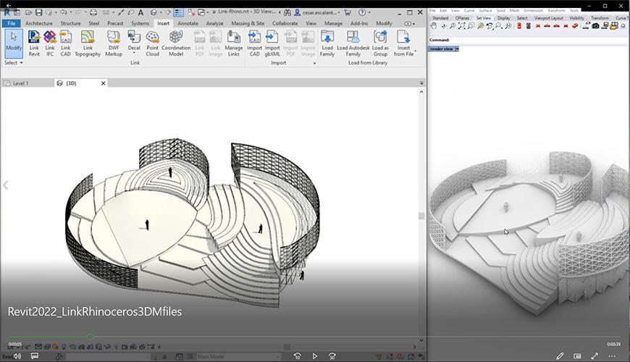The width and height of the screenshot is (630, 362).
Task: Click the Revit vertical scrollbar
Action: [x=421, y=216]
